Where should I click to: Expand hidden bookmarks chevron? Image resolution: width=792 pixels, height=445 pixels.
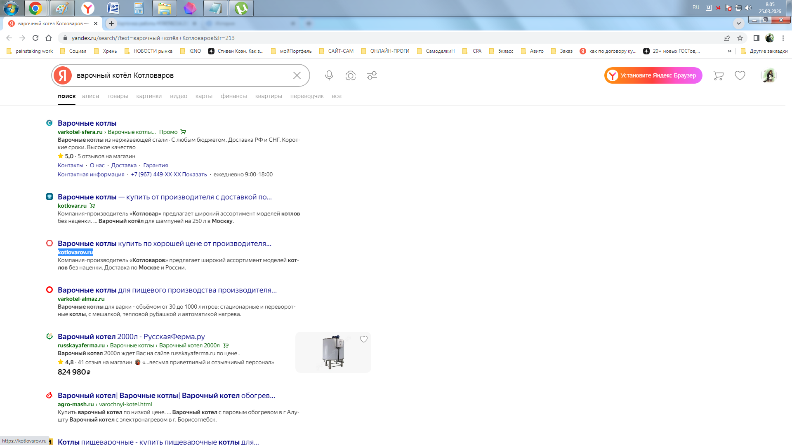click(x=729, y=51)
